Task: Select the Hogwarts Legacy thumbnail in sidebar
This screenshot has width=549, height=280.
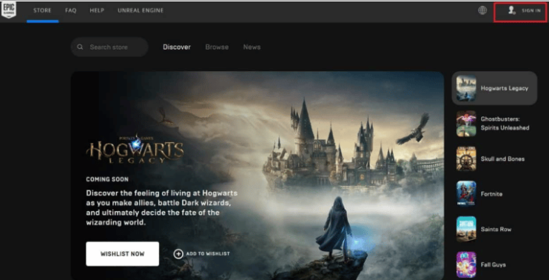Action: pos(466,88)
